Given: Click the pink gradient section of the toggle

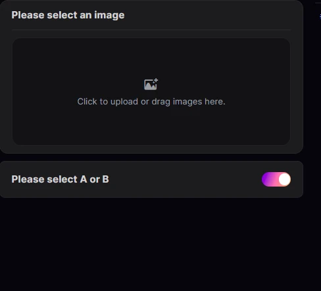Looking at the screenshot, I should pos(274,179).
